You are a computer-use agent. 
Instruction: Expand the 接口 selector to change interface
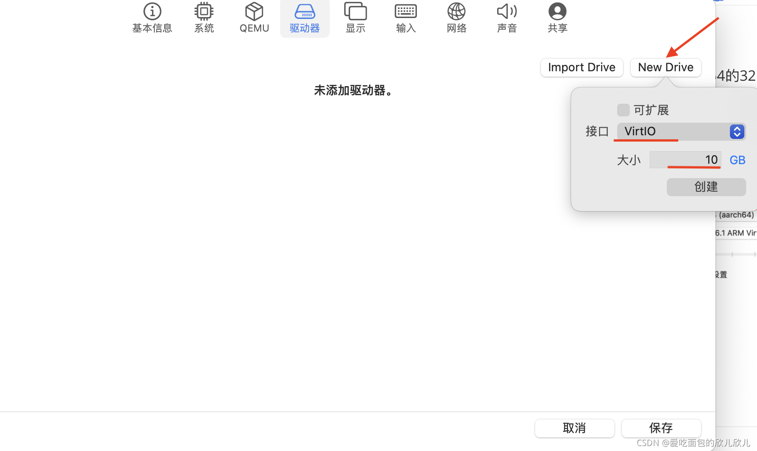click(737, 131)
